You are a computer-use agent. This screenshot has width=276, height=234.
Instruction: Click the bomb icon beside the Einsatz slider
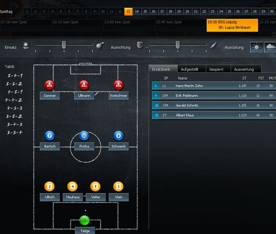[100, 46]
